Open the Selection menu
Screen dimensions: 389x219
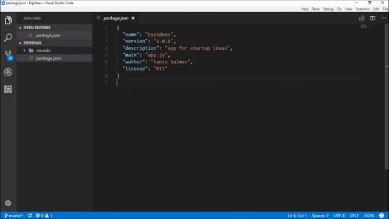[362, 9]
